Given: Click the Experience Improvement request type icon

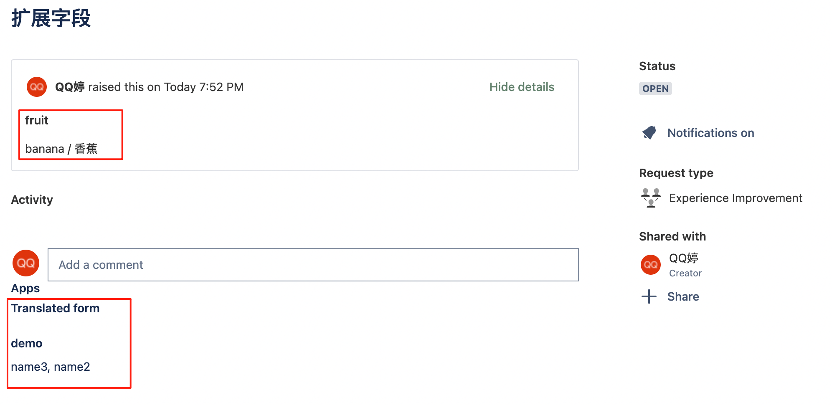Looking at the screenshot, I should tap(651, 198).
